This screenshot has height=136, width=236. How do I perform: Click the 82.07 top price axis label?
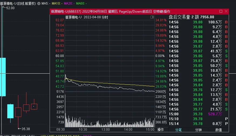60,20
